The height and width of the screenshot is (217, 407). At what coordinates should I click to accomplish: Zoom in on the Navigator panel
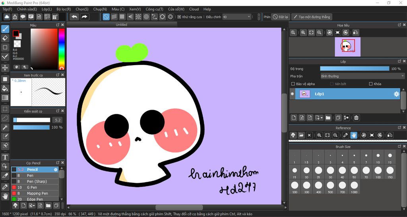coord(303,33)
